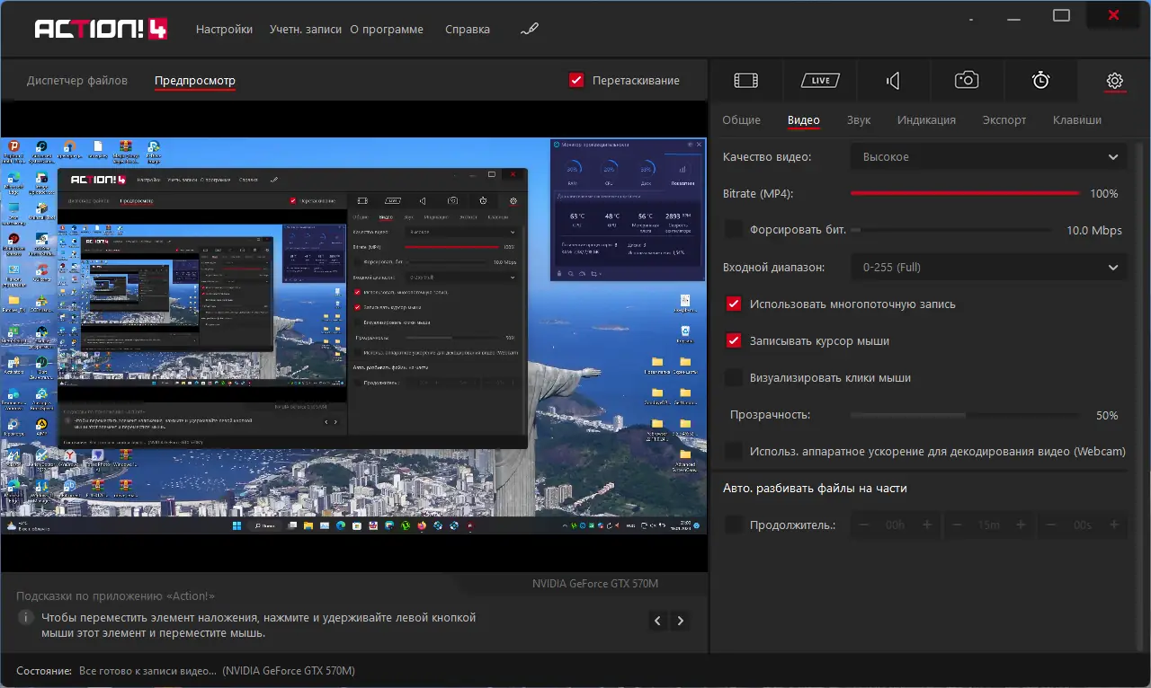The height and width of the screenshot is (688, 1151).
Task: Open the Качество видео dropdown
Action: point(987,157)
